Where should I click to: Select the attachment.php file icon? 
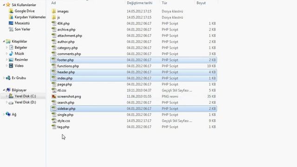tap(54, 35)
